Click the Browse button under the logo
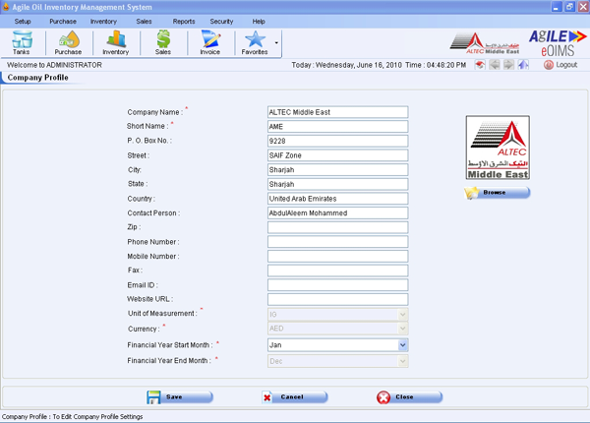Image resolution: width=590 pixels, height=423 pixels. (x=497, y=192)
